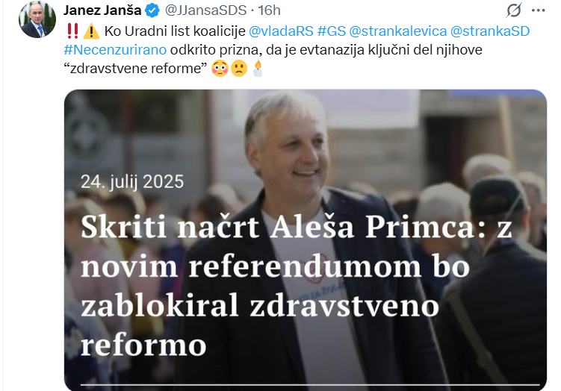Open the @vladaRS mention
Image resolution: width=561 pixels, height=391 pixels.
point(281,31)
